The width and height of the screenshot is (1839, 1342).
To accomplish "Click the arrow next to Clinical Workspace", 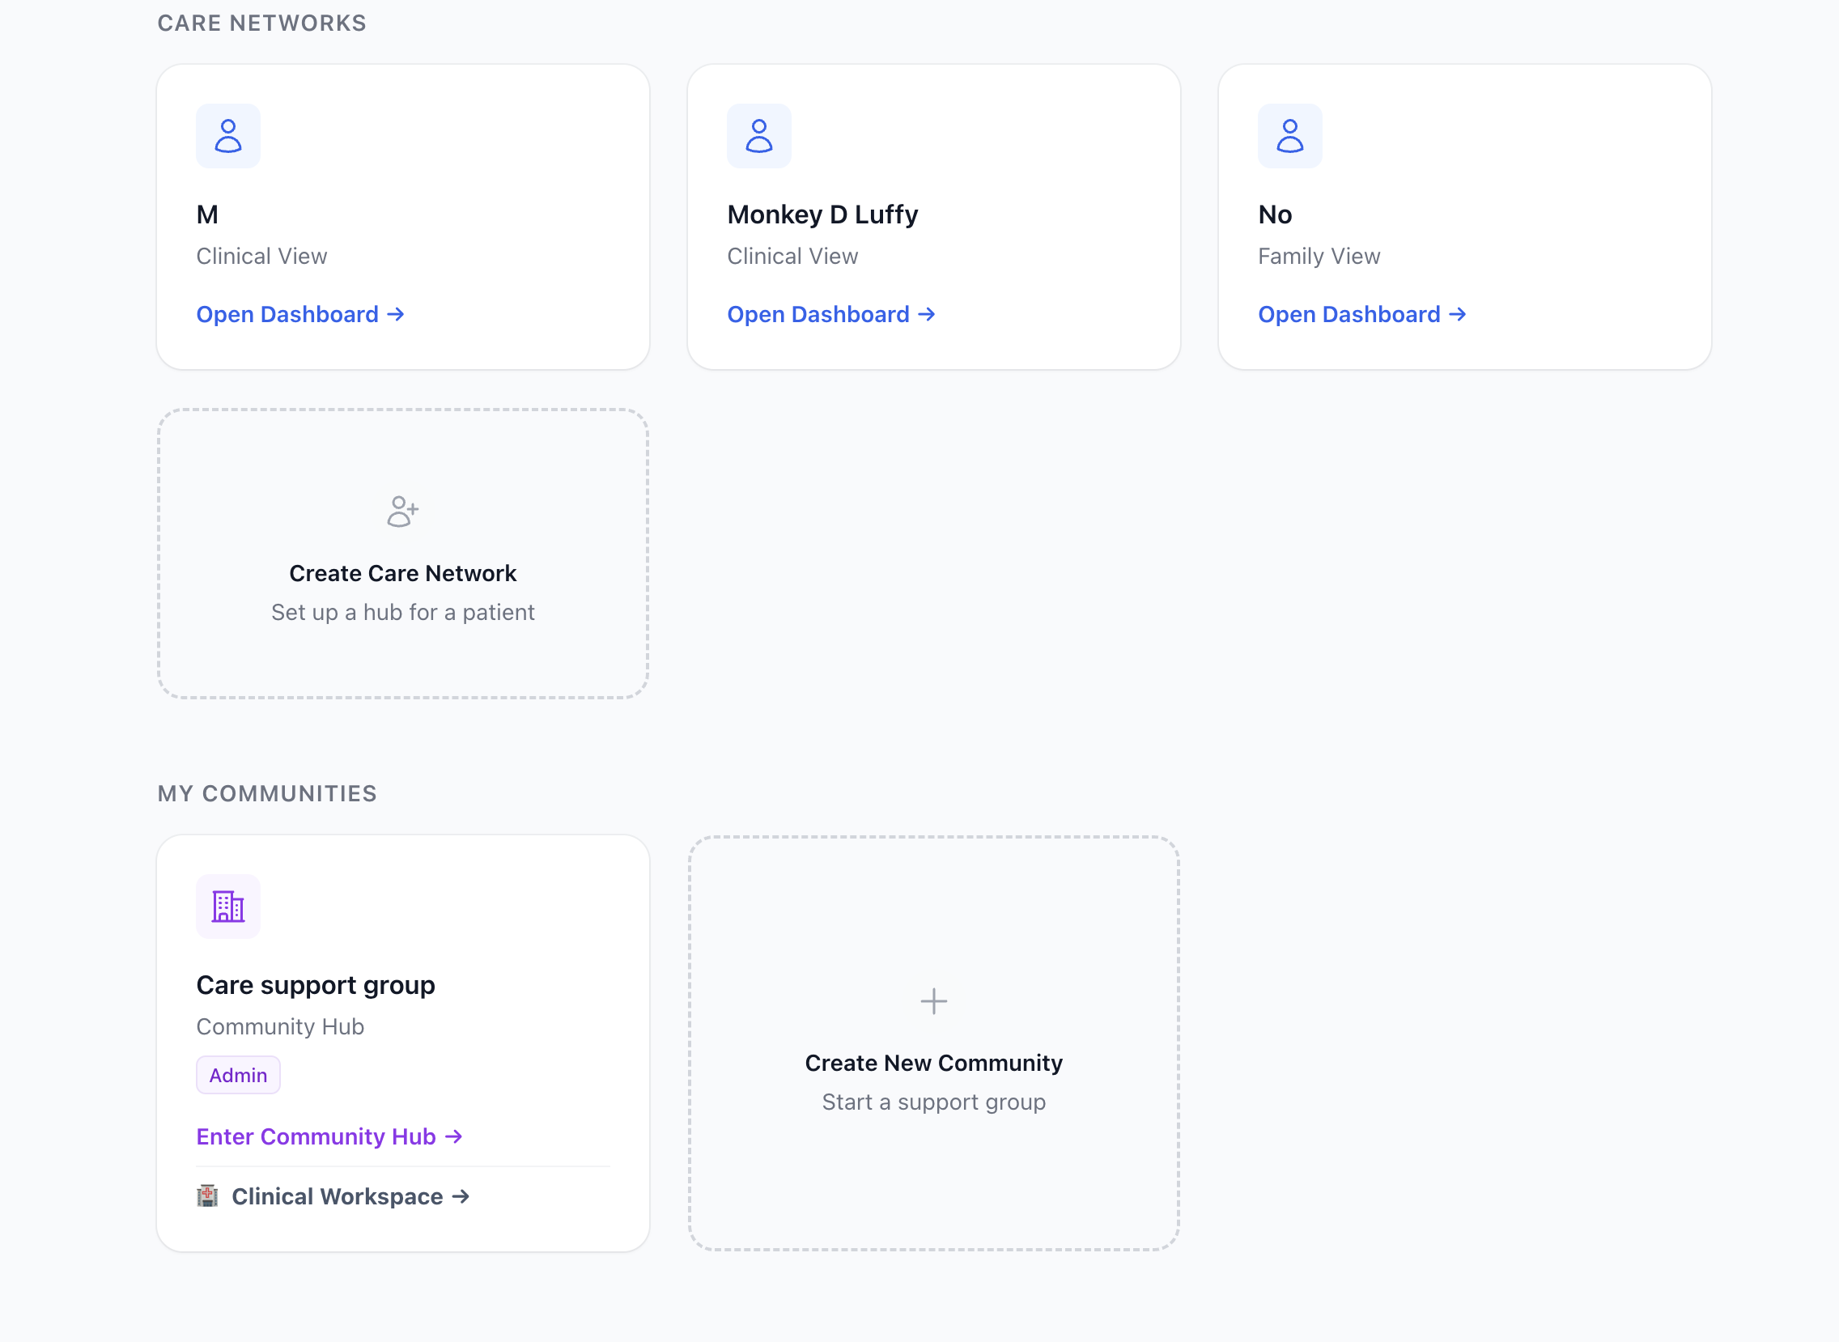I will pyautogui.click(x=461, y=1195).
